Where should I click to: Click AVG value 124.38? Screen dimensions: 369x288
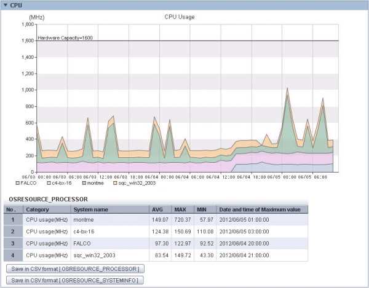click(160, 232)
